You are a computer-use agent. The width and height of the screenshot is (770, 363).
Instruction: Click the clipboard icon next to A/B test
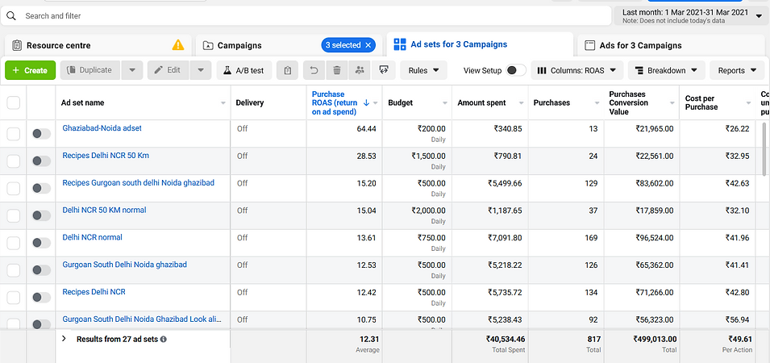coord(287,71)
